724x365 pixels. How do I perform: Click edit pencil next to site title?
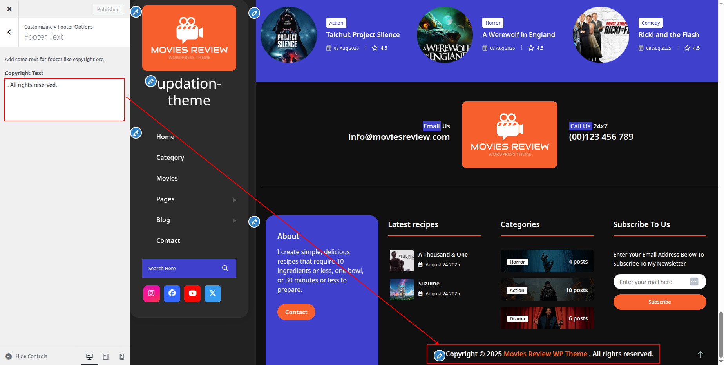pyautogui.click(x=151, y=81)
